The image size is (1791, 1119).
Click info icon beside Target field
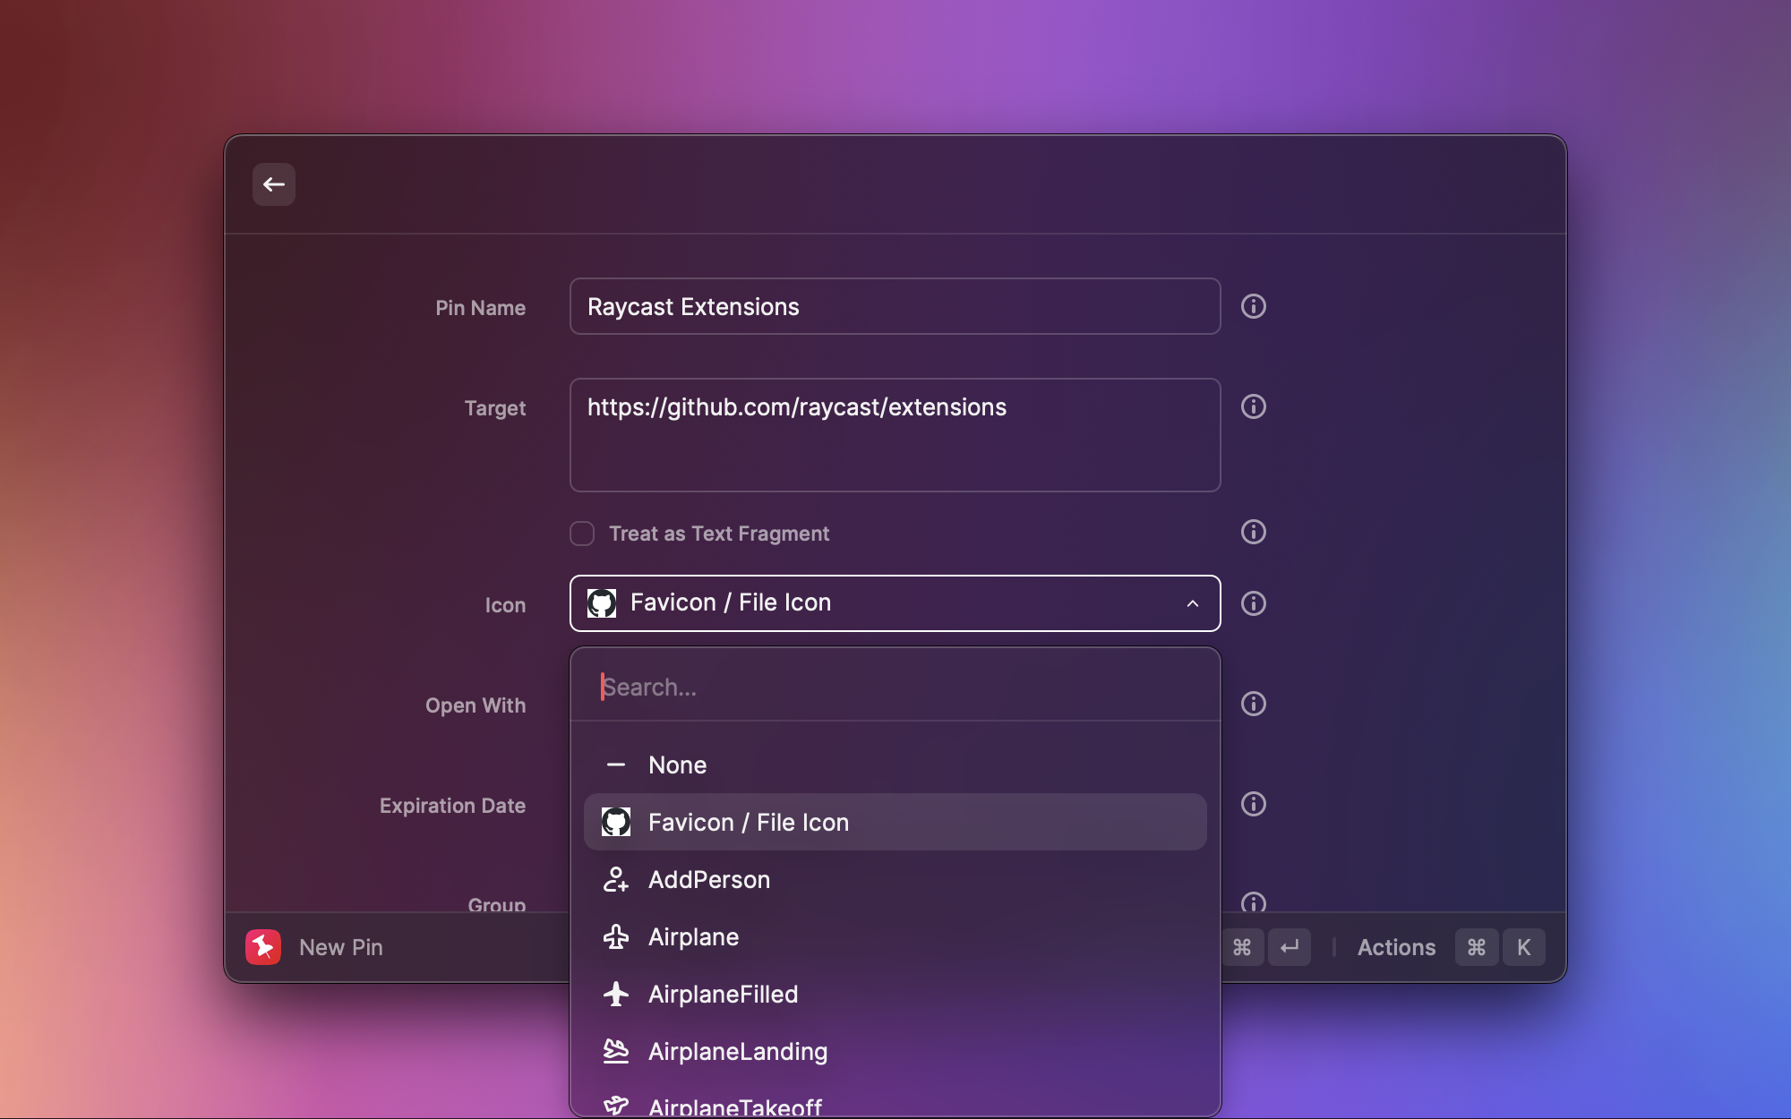pyautogui.click(x=1253, y=406)
